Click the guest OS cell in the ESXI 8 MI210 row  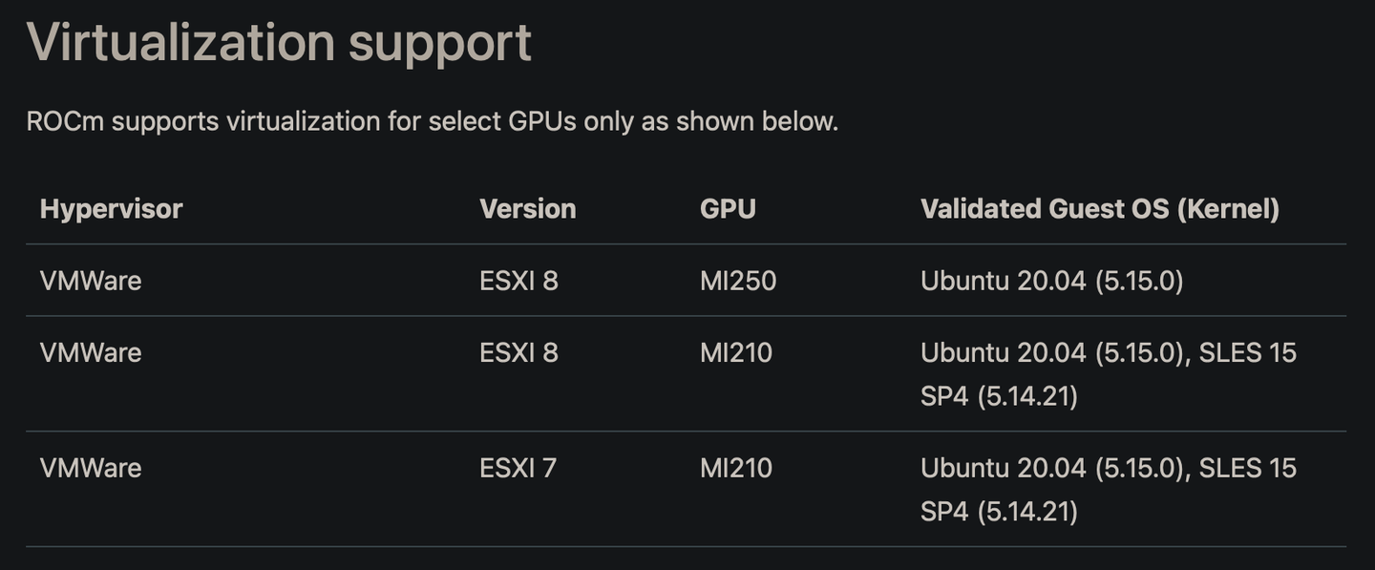(x=1108, y=373)
